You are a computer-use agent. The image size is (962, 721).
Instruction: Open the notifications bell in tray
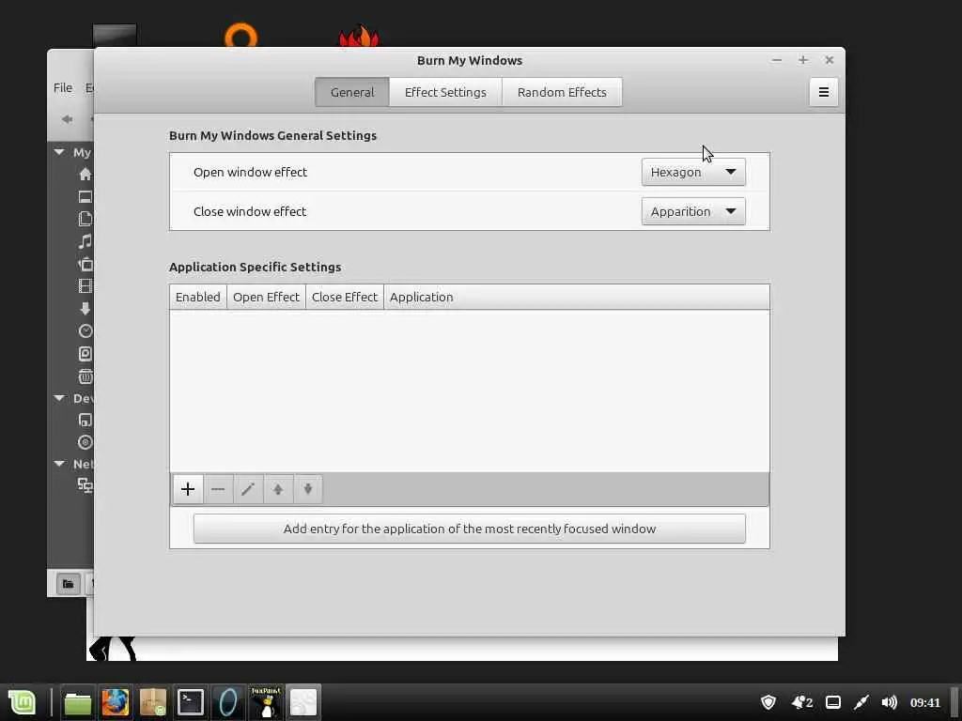802,702
